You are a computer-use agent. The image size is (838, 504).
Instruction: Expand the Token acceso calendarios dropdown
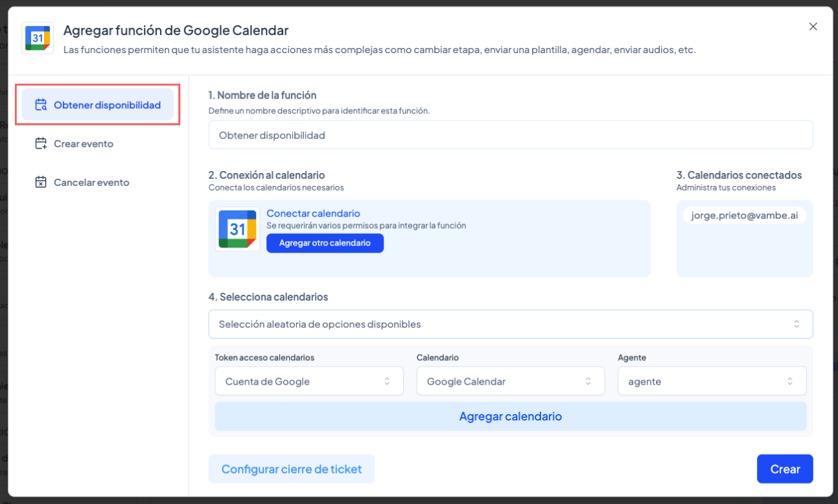(309, 382)
